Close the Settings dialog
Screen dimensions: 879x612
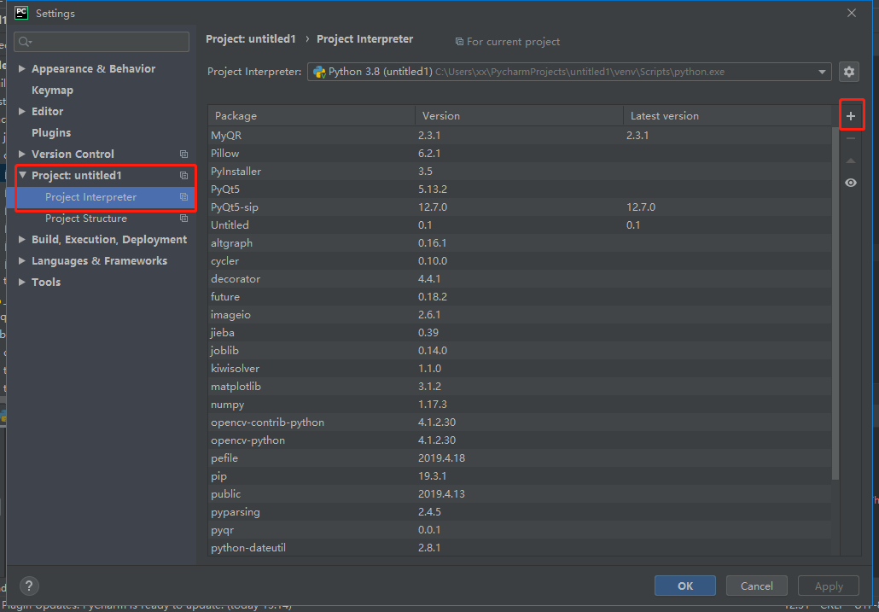[852, 13]
